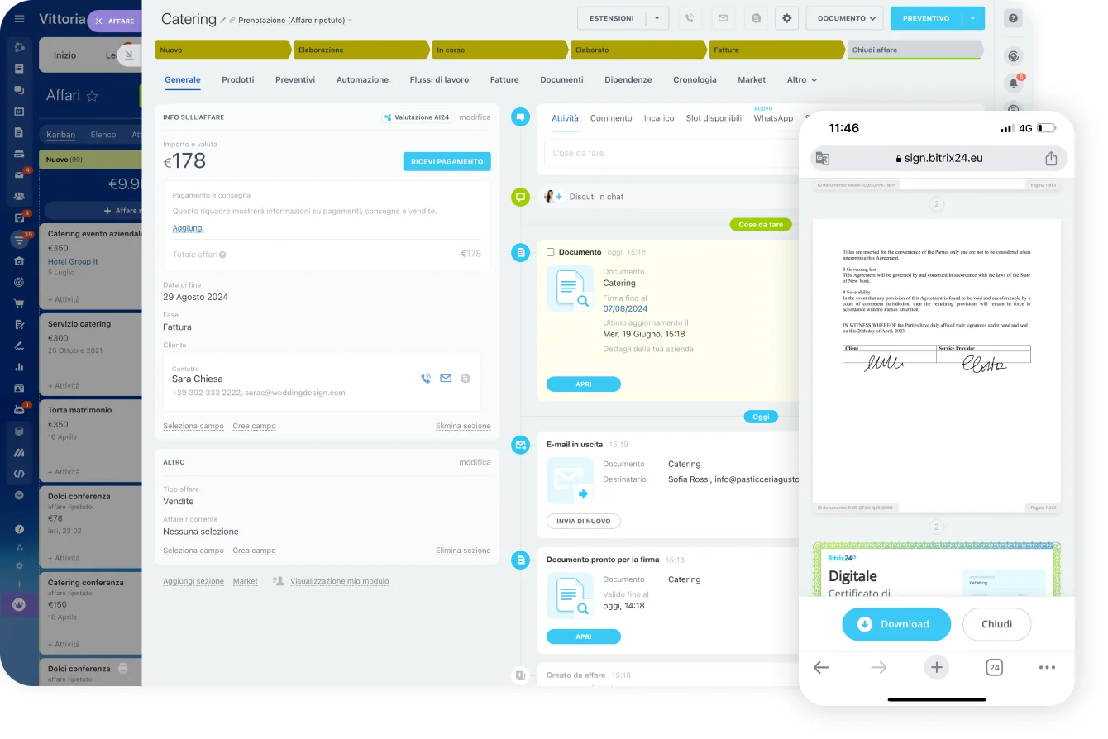Click the Aggiungi link under payment section
1108x739 pixels.
click(x=188, y=228)
